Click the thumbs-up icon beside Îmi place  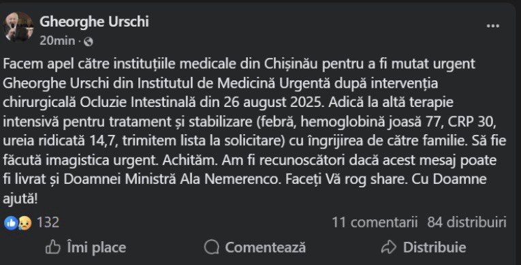click(53, 247)
